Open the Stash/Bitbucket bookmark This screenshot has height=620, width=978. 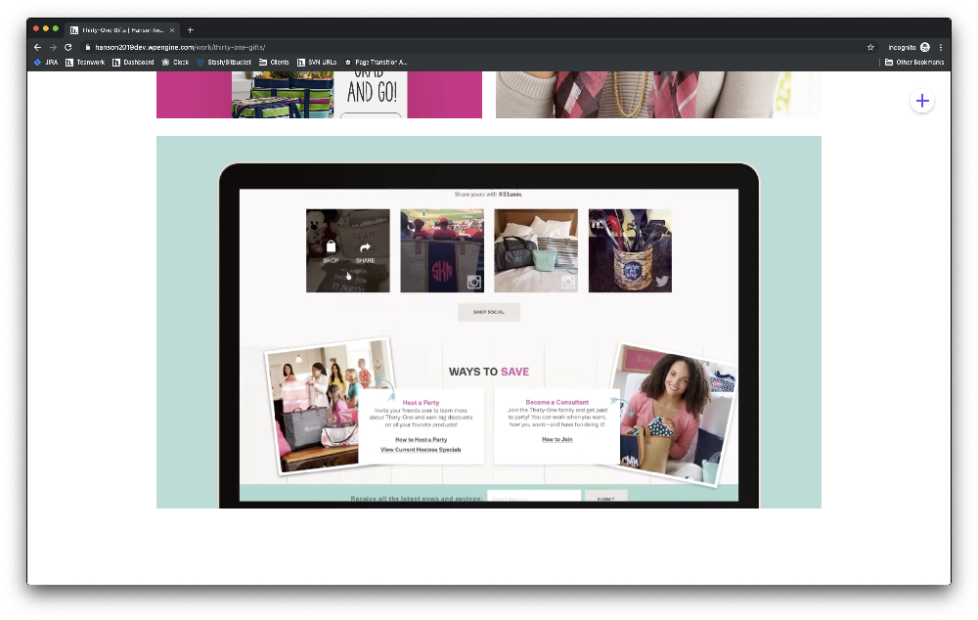tap(224, 63)
